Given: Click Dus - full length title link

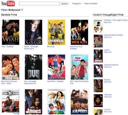Looking at the screenshot, I should click(x=30, y=82).
